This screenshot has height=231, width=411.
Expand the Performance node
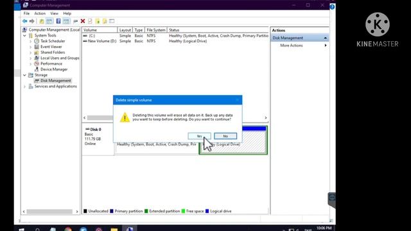click(x=30, y=64)
